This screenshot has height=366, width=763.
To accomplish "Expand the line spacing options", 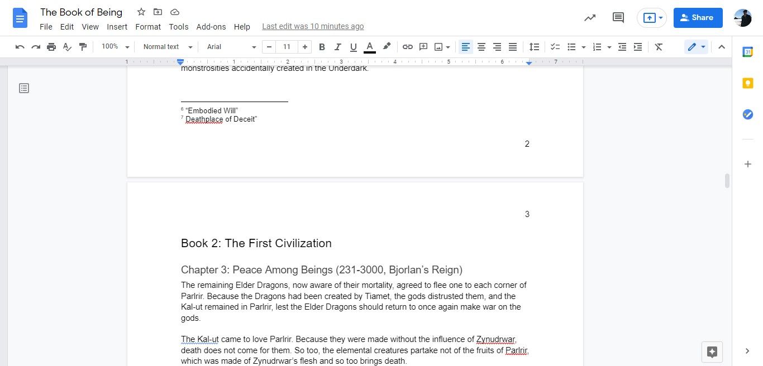I will pos(534,47).
